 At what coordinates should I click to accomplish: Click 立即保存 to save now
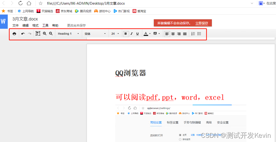pyautogui.click(x=202, y=23)
